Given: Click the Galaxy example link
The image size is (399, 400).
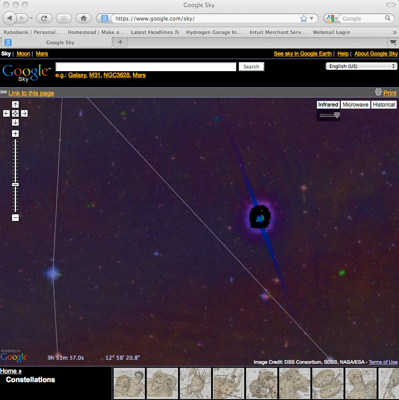Looking at the screenshot, I should 78,75.
